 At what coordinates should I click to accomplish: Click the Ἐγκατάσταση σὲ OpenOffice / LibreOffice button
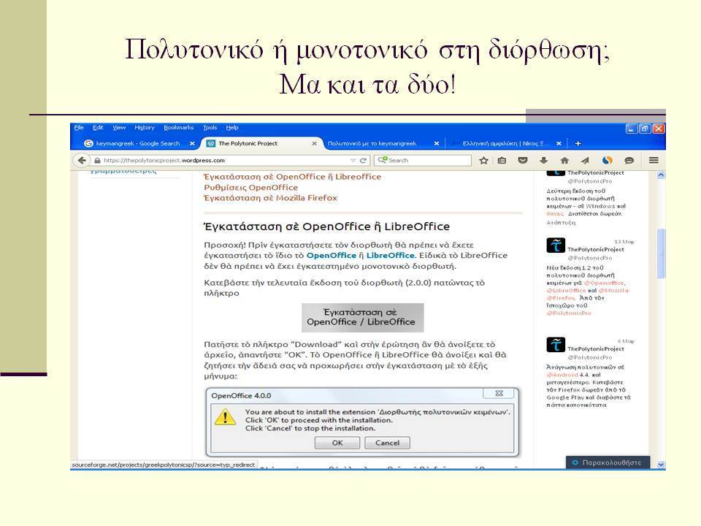[x=363, y=318]
